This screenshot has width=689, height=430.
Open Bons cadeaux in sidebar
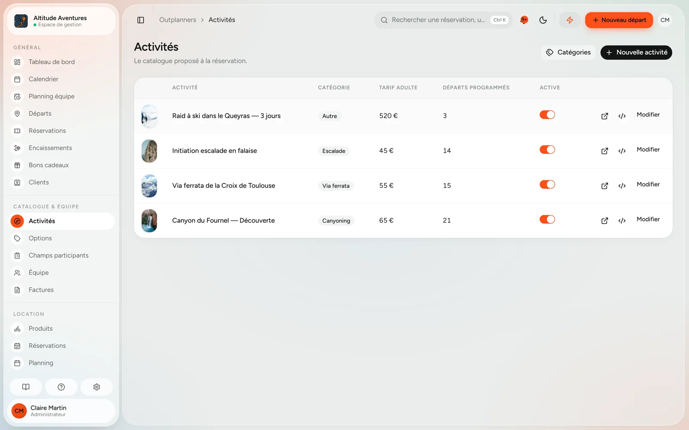pyautogui.click(x=62, y=165)
